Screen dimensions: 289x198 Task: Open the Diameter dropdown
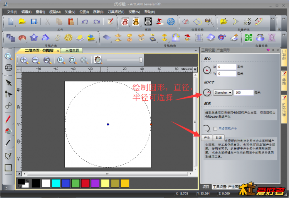pos(223,93)
